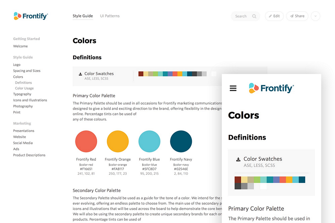Viewport: 335px width, 223px height.
Task: Select the Frontify Red color circle
Action: pyautogui.click(x=86, y=141)
